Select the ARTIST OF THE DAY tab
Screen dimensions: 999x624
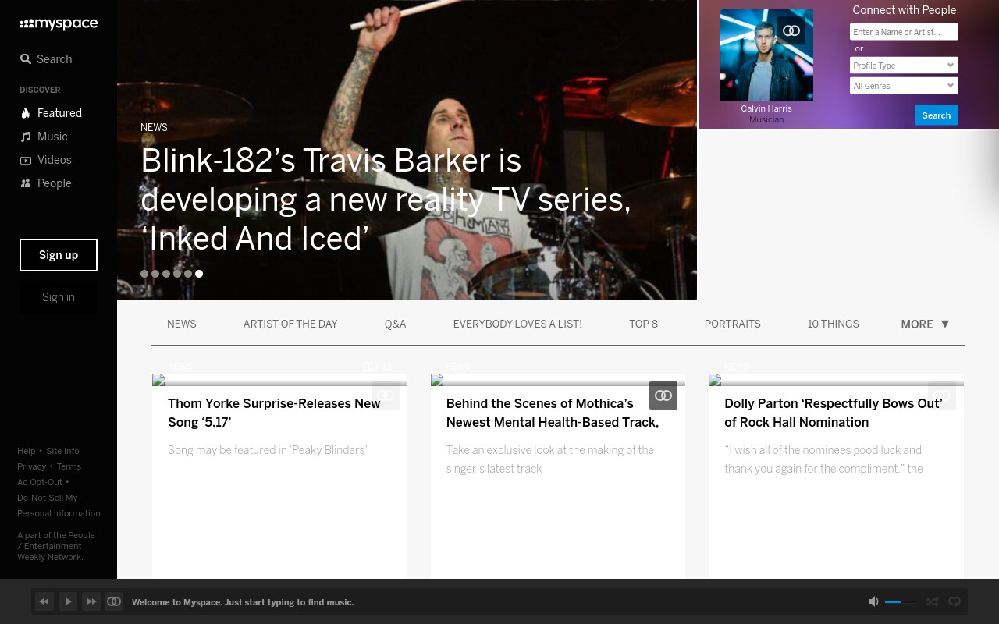pos(290,324)
